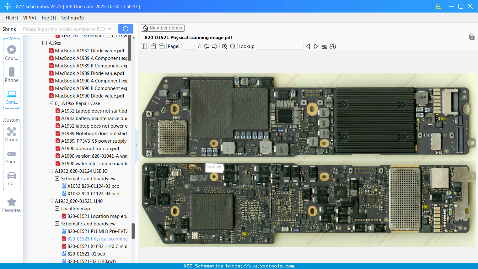Open the VIP(V) menu
Image resolution: width=478 pixels, height=269 pixels.
[30, 18]
